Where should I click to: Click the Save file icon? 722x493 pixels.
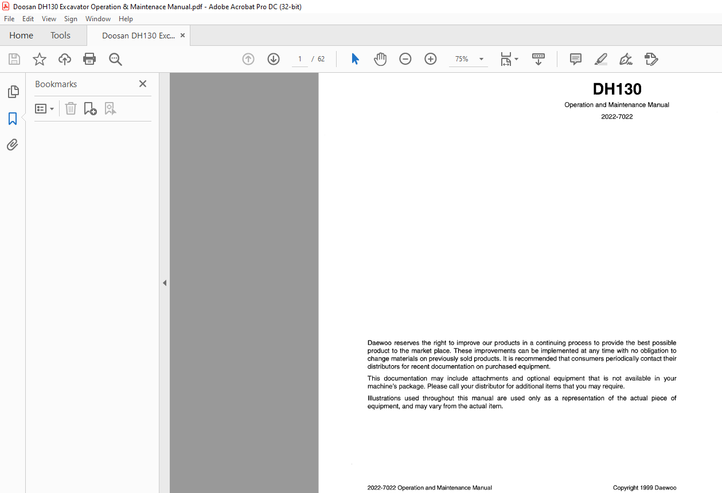click(x=14, y=59)
